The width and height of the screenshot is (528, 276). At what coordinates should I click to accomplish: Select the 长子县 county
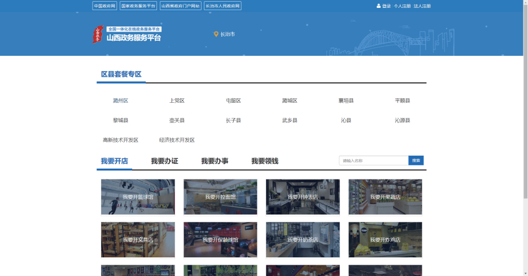point(233,120)
